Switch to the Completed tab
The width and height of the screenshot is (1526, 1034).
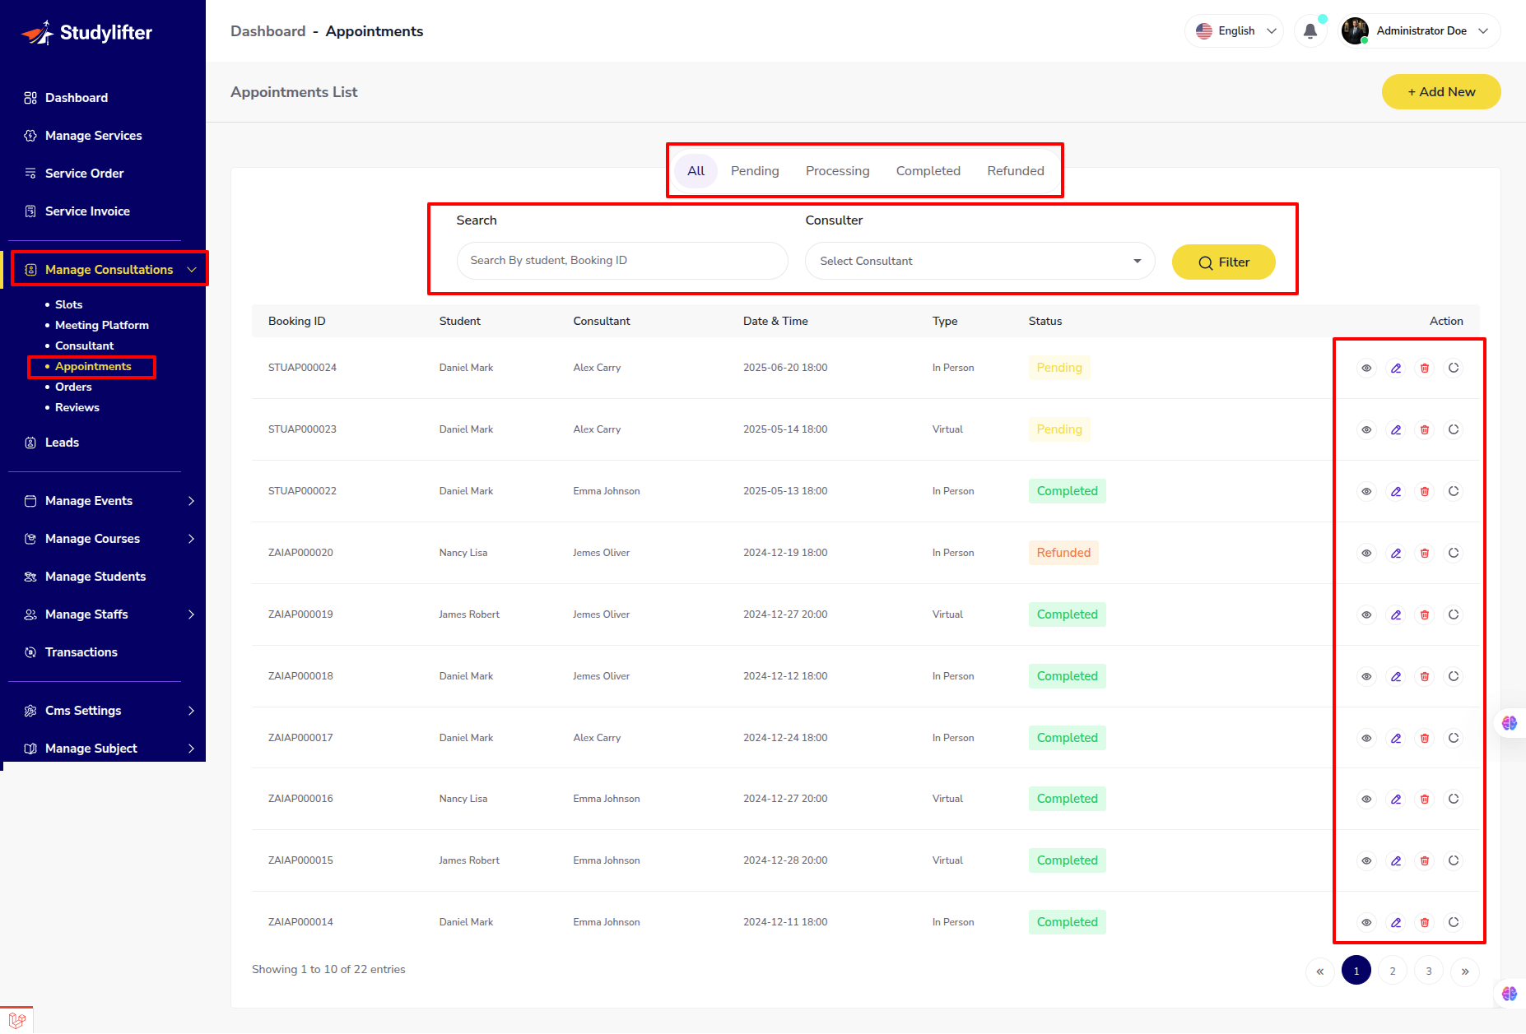coord(928,171)
